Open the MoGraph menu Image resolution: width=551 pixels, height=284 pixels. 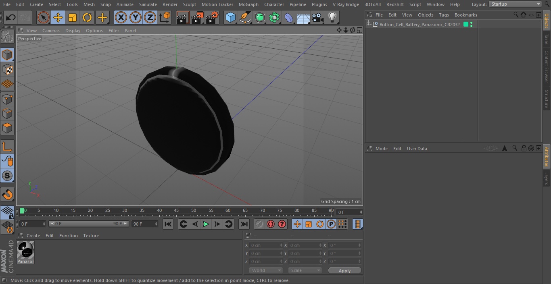(248, 4)
